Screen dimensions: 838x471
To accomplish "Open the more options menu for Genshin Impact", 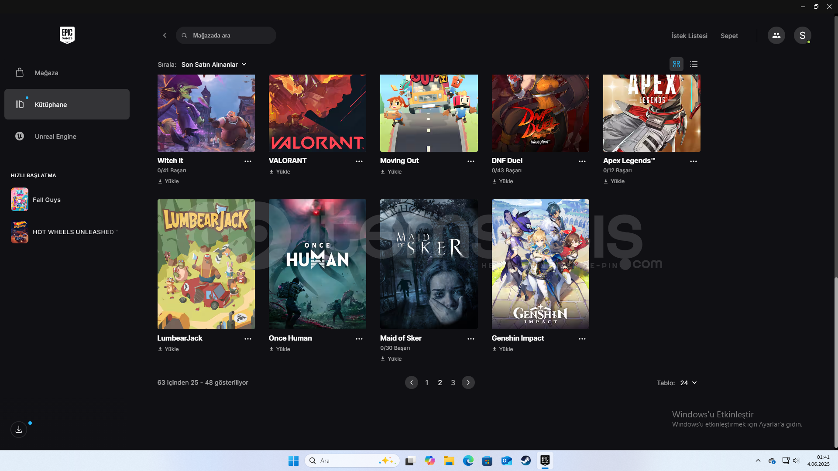I will 582,339.
